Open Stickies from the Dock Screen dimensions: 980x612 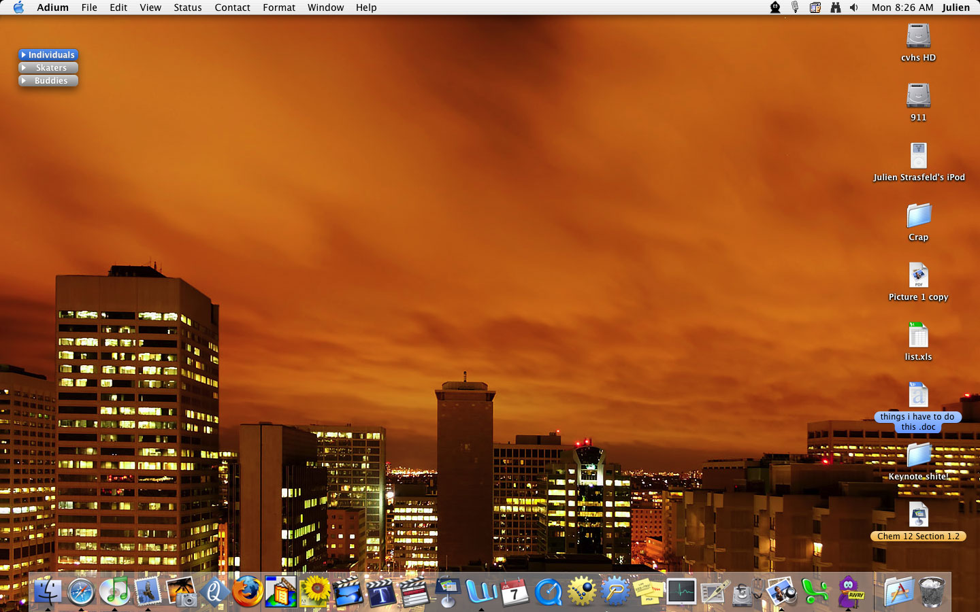point(648,591)
